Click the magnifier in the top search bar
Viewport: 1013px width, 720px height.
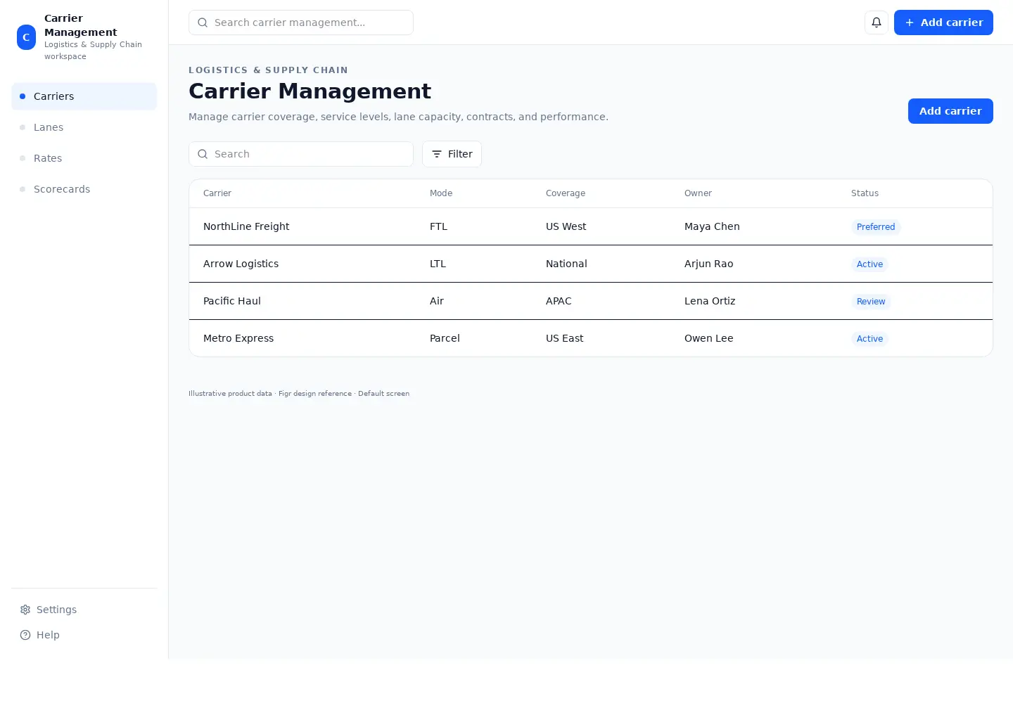(x=203, y=22)
